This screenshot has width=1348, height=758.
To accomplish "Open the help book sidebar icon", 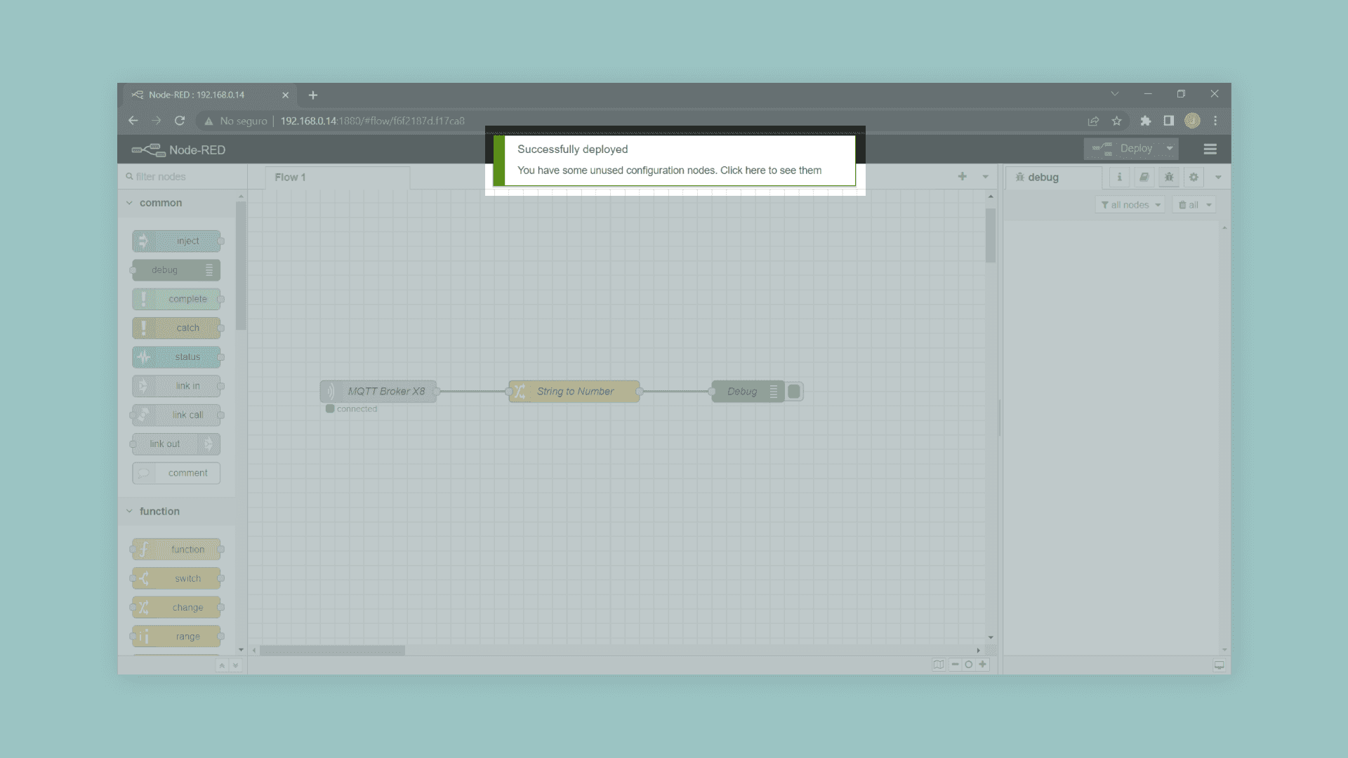I will tap(1144, 177).
